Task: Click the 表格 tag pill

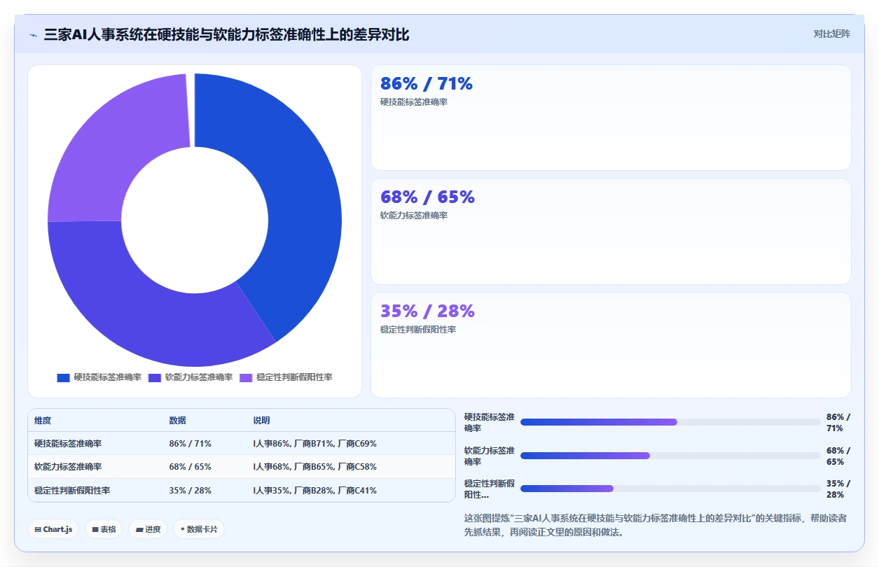Action: click(104, 529)
